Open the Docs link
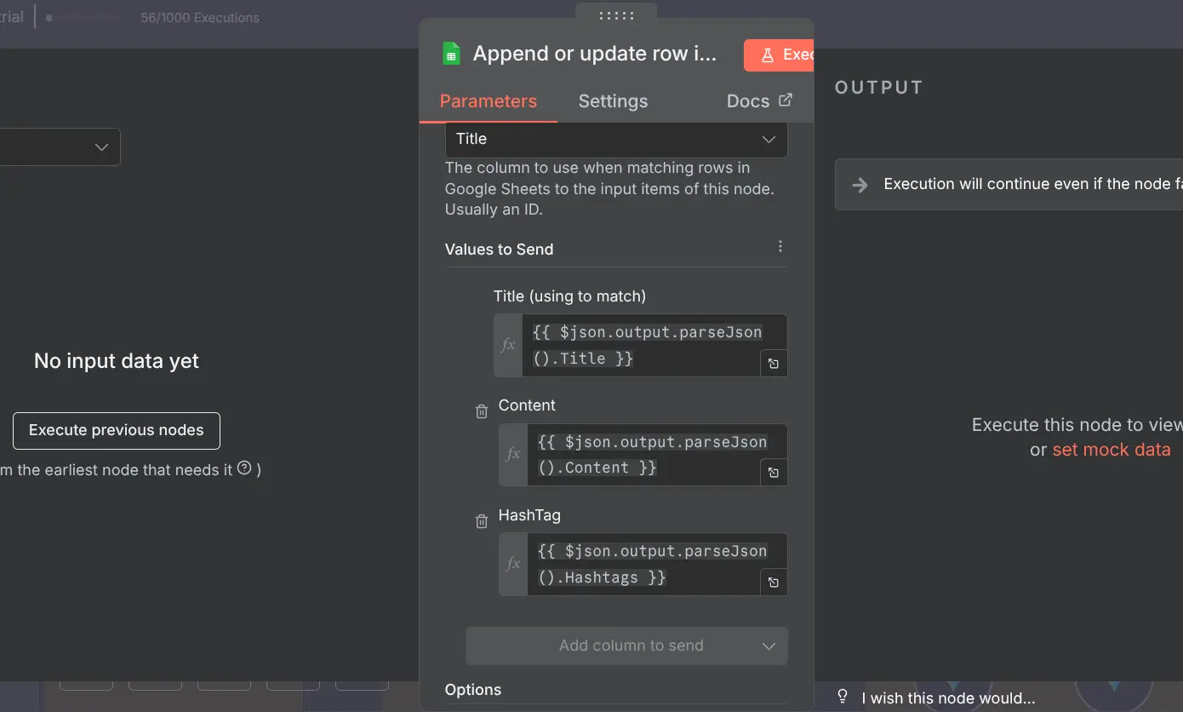This screenshot has width=1183, height=712. 758,101
